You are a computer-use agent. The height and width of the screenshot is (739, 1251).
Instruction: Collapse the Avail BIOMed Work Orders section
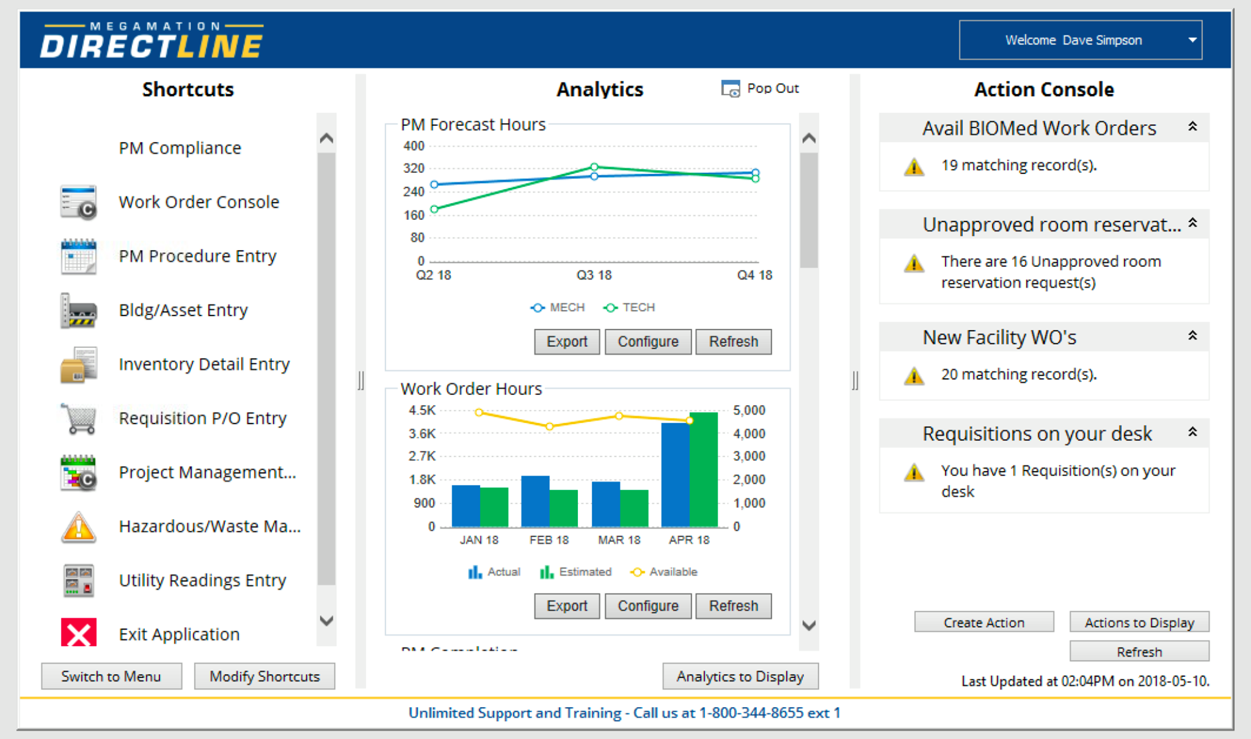point(1192,126)
